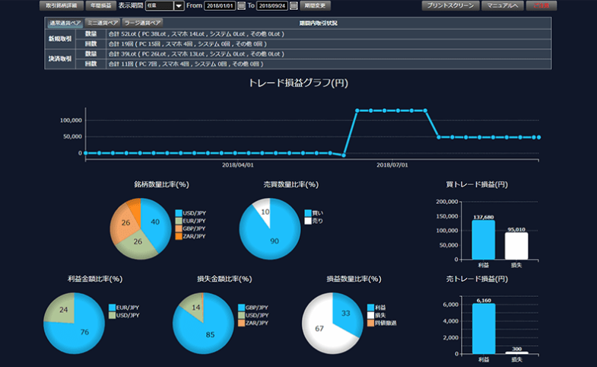The width and height of the screenshot is (597, 367).
Task: Click the 売り legend swatch
Action: tap(308, 221)
